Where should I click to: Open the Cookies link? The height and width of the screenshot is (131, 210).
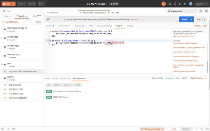click(x=198, y=26)
